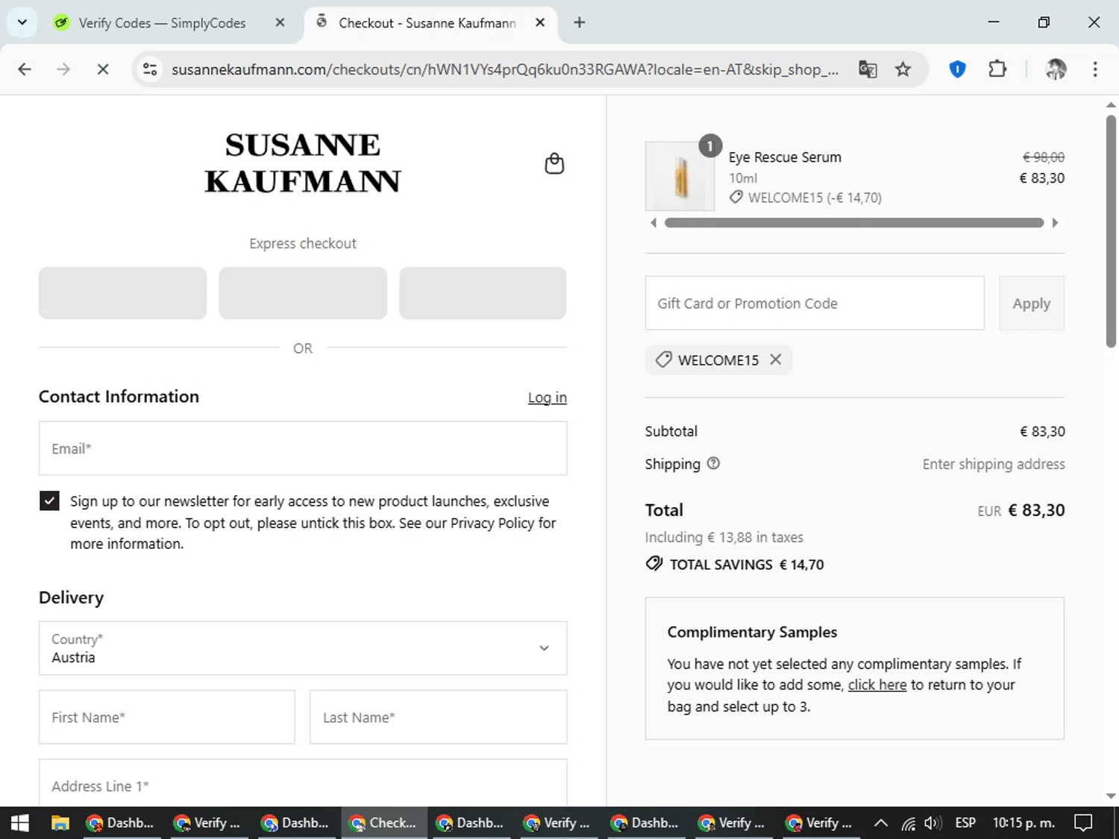Close the Checkout Susanne Kaufmann tab
The height and width of the screenshot is (839, 1119).
(540, 22)
